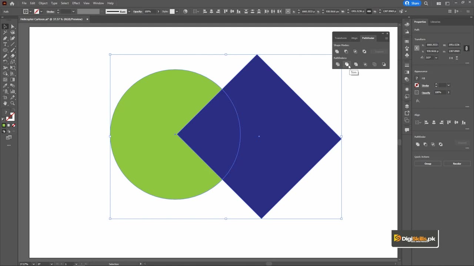The image size is (474, 266).
Task: Select the Zoom tool
Action: 13,103
